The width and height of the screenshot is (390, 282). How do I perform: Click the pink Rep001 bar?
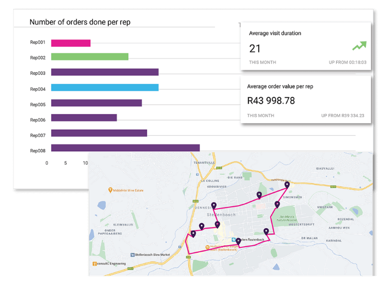[71, 43]
